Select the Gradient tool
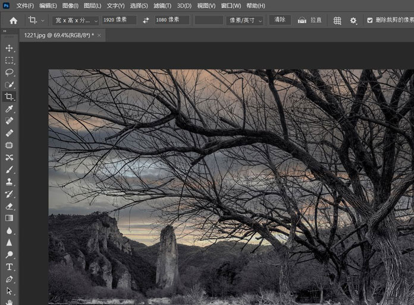The height and width of the screenshot is (305, 414). tap(9, 218)
